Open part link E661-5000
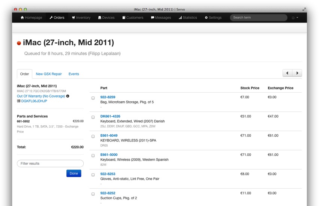 (109, 155)
